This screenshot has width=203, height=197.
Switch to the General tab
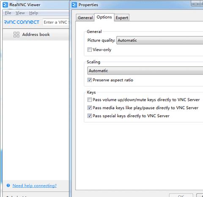[x=85, y=18]
